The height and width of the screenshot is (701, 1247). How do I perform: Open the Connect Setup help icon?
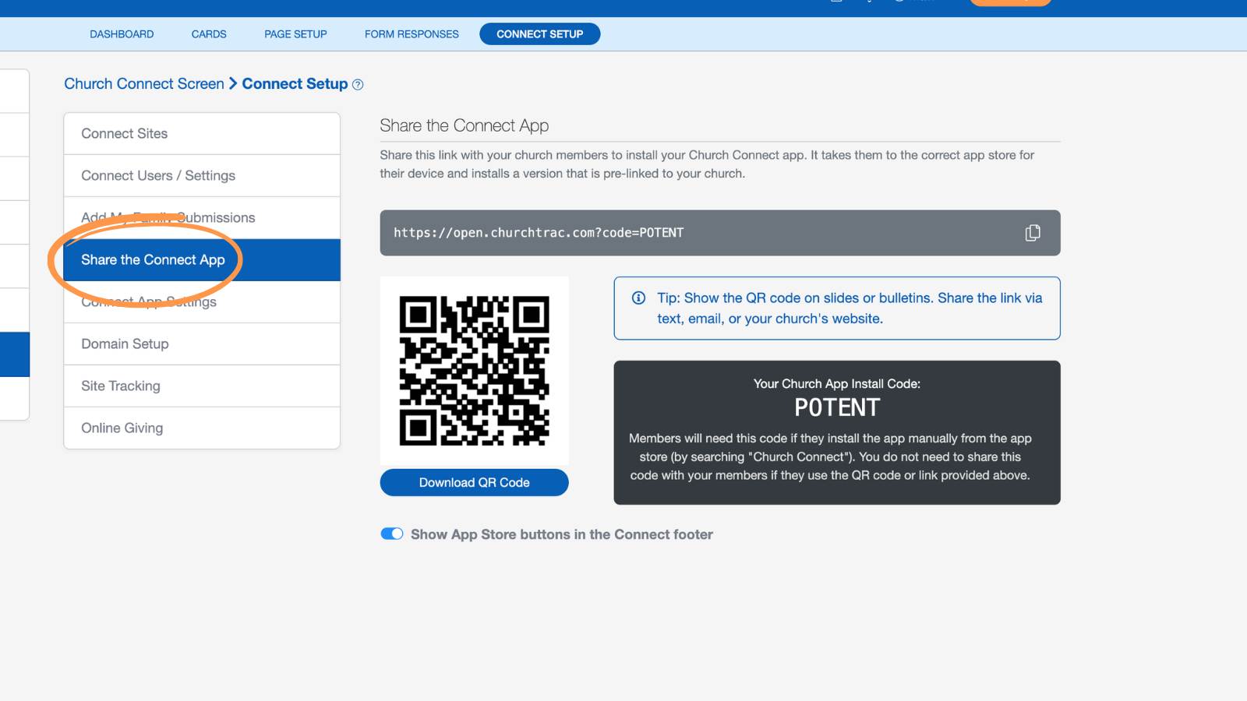click(x=358, y=85)
